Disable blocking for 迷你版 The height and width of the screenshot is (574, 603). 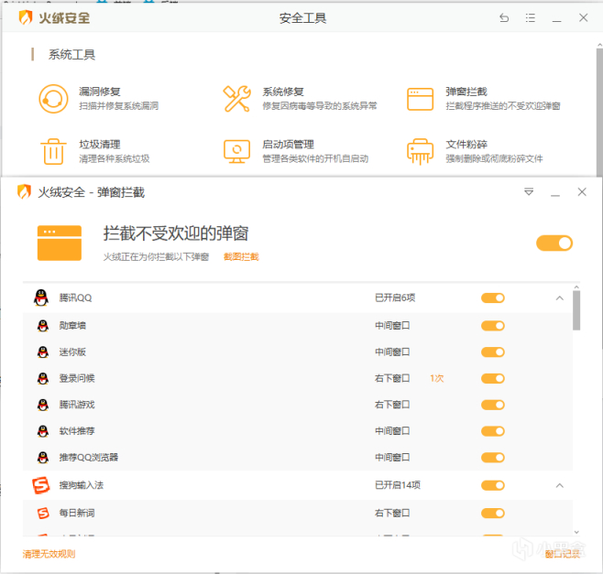tap(493, 352)
